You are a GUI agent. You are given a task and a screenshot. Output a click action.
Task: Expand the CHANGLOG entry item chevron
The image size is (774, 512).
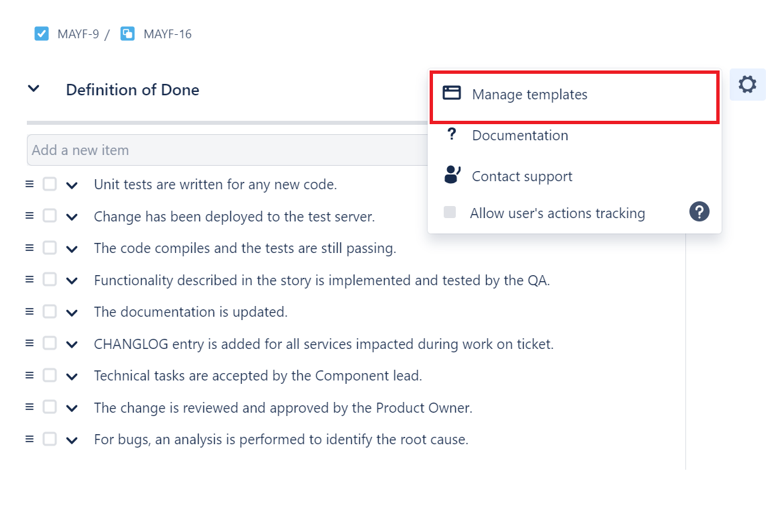72,345
